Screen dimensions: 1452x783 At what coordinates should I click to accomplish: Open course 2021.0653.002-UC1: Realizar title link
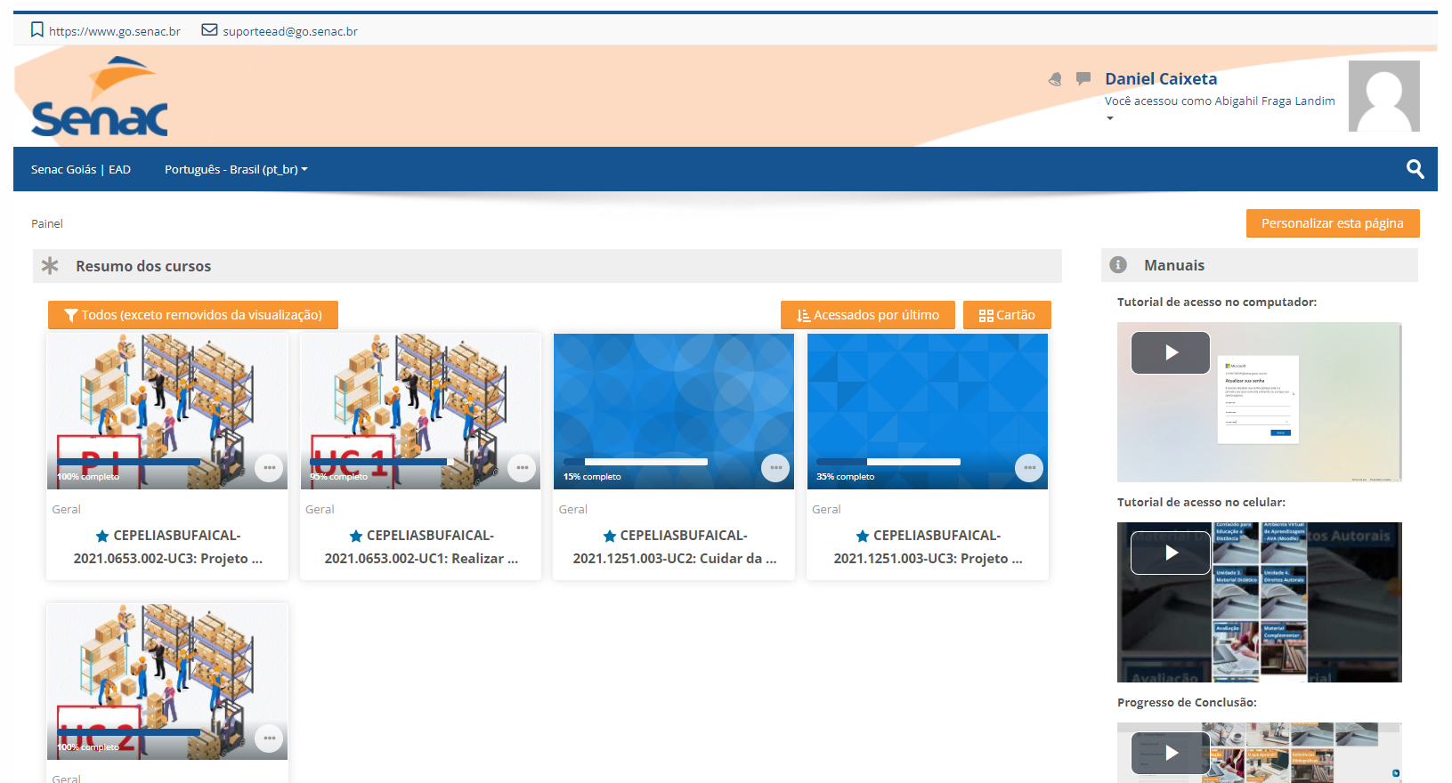pos(421,547)
